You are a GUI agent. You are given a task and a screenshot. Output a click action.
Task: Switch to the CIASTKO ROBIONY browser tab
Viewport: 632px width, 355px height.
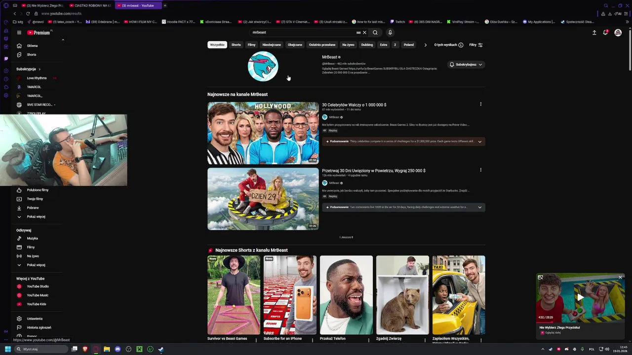(x=90, y=5)
